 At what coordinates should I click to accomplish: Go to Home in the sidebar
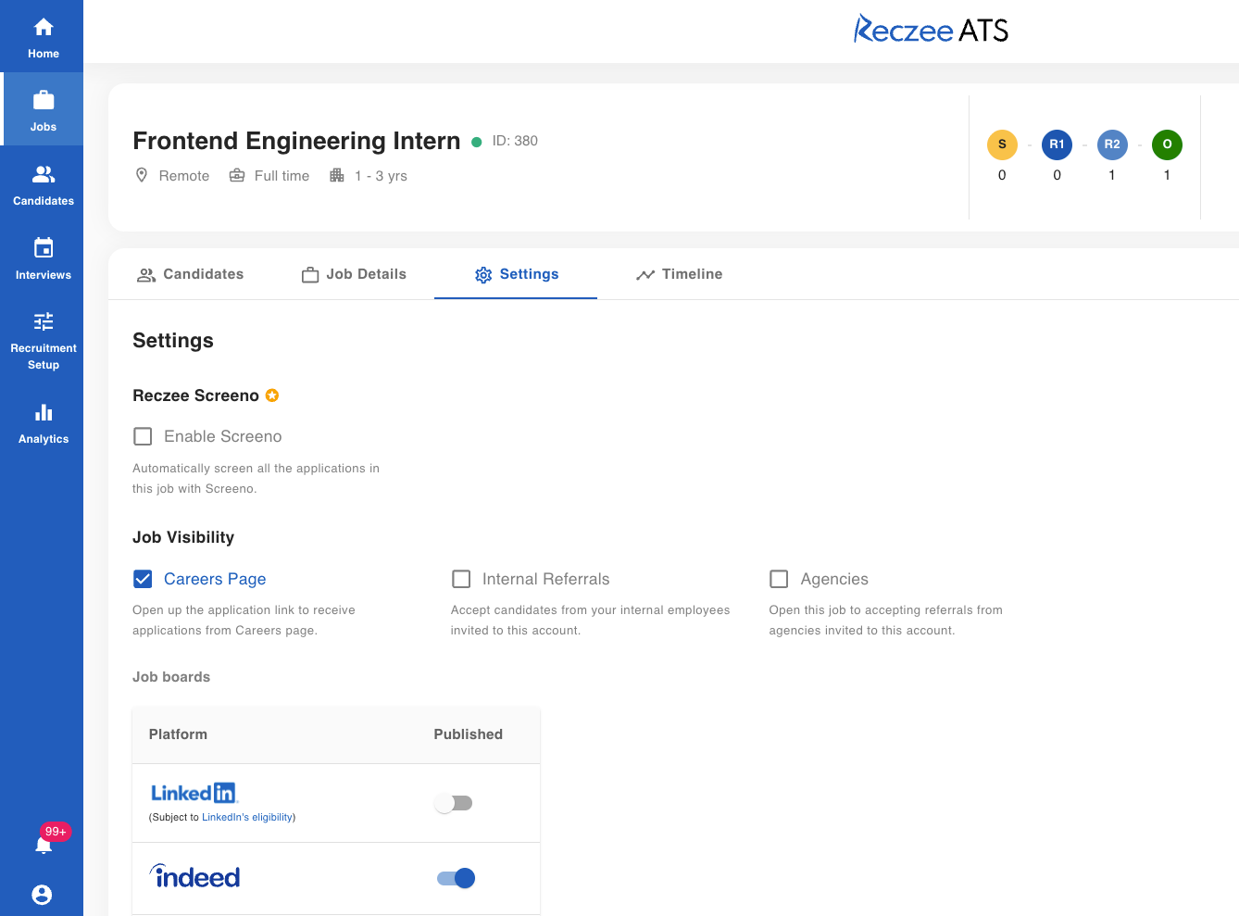pyautogui.click(x=43, y=37)
